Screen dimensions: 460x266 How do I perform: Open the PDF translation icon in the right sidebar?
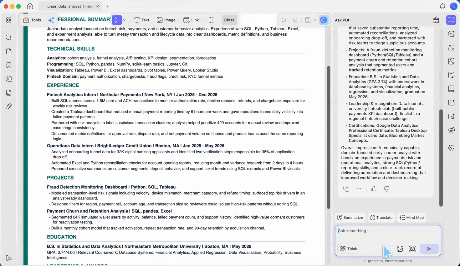[x=451, y=61]
